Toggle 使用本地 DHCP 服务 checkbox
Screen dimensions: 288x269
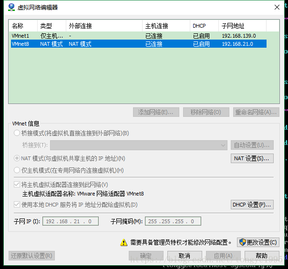point(17,204)
